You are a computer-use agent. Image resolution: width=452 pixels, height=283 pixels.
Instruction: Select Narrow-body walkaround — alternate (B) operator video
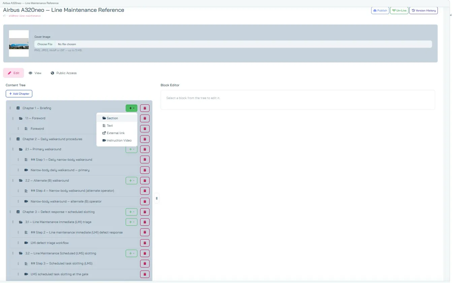tap(66, 201)
